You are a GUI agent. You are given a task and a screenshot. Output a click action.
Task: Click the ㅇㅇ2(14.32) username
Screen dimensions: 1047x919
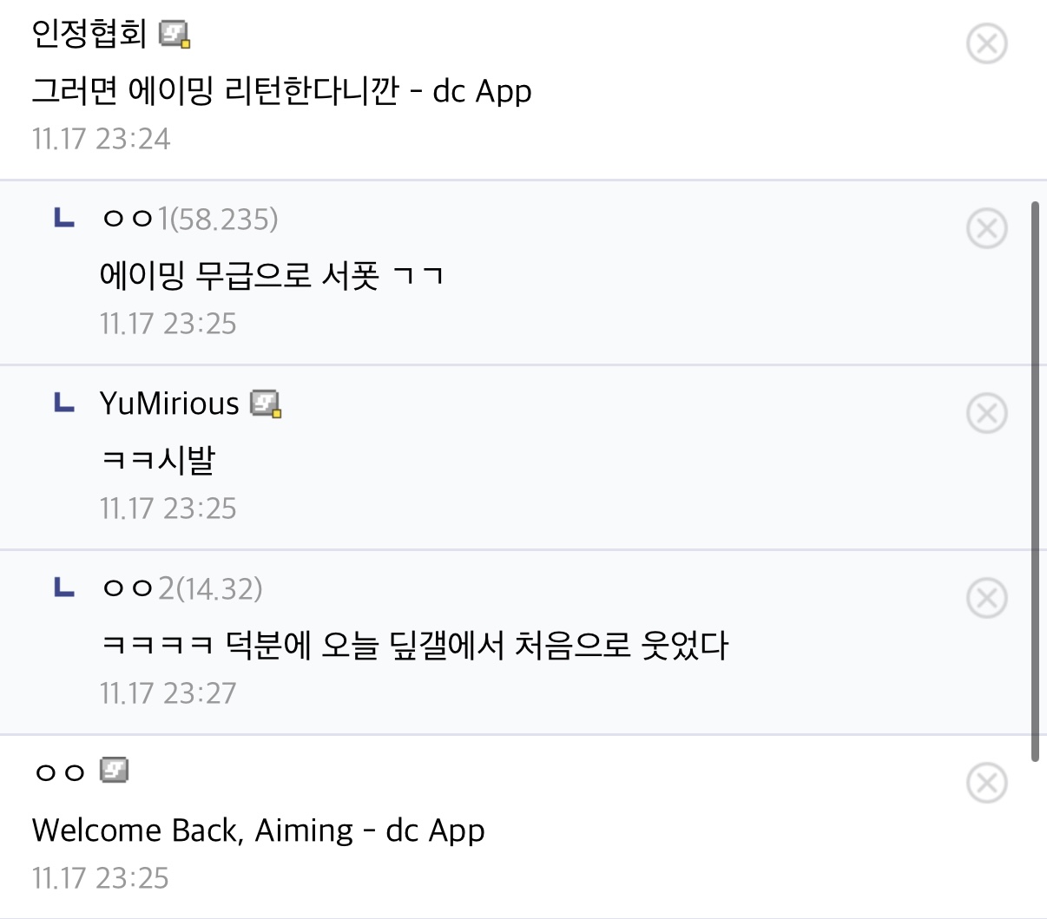pos(181,588)
